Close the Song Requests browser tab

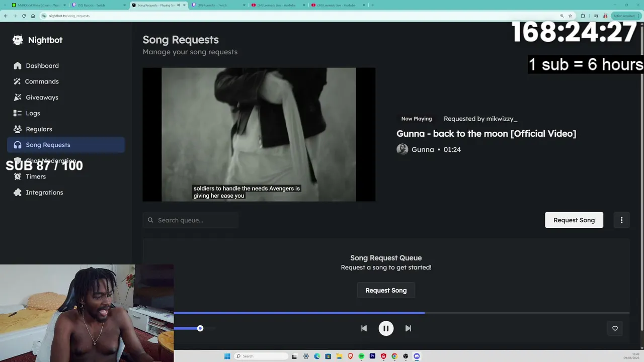185,5
